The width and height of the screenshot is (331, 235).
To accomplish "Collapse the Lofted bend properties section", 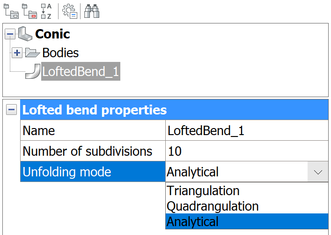I will click(11, 110).
